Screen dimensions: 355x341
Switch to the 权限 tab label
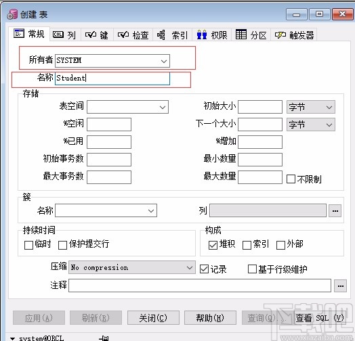pos(219,35)
